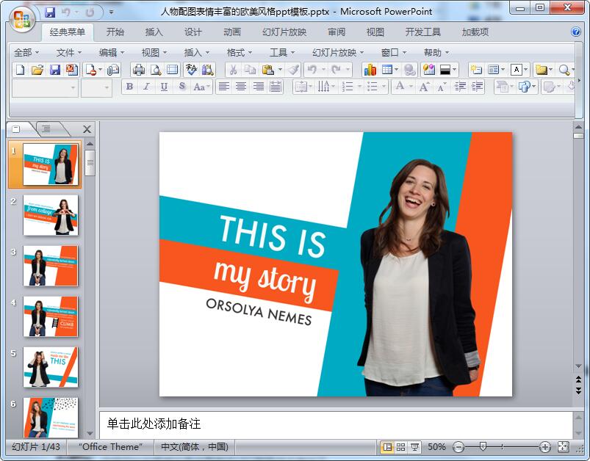Open the font name combo box
Viewport: 590px width, 461px height.
[45, 88]
